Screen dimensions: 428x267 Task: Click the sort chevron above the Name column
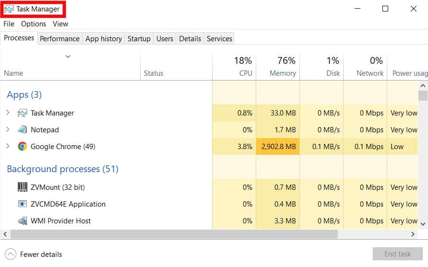click(68, 57)
